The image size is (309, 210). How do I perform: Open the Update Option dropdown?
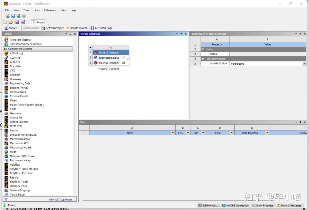[304, 64]
